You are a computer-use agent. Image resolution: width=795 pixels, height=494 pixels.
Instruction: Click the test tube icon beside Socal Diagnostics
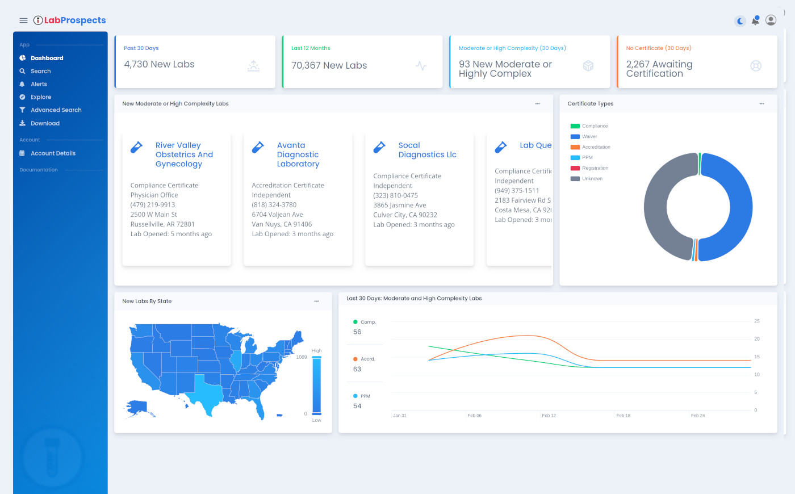pyautogui.click(x=379, y=148)
